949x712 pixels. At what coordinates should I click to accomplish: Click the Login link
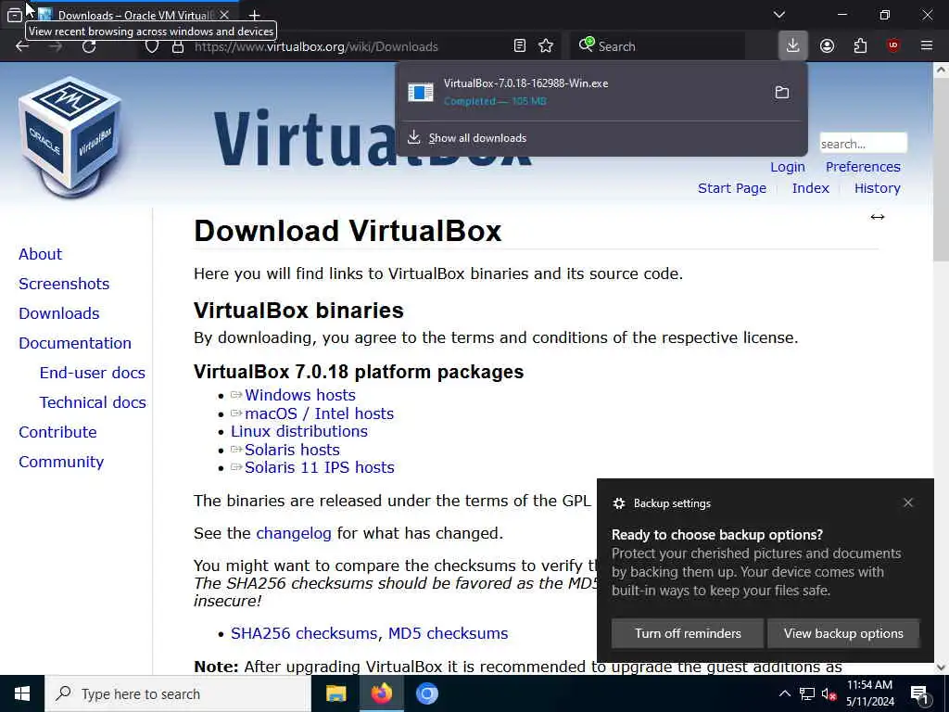788,167
